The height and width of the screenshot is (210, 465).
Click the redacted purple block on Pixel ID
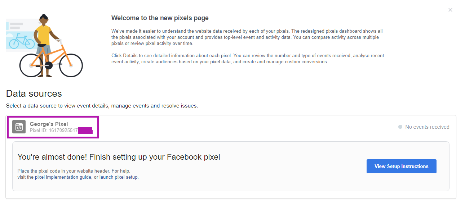click(85, 131)
